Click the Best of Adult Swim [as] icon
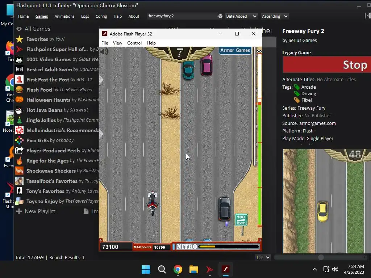Viewport: 371px width, 278px height. coord(20,69)
